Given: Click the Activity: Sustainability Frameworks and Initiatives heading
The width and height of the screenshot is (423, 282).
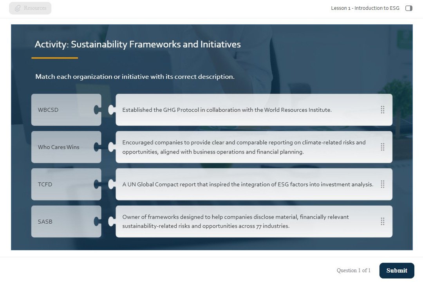Looking at the screenshot, I should 137,44.
